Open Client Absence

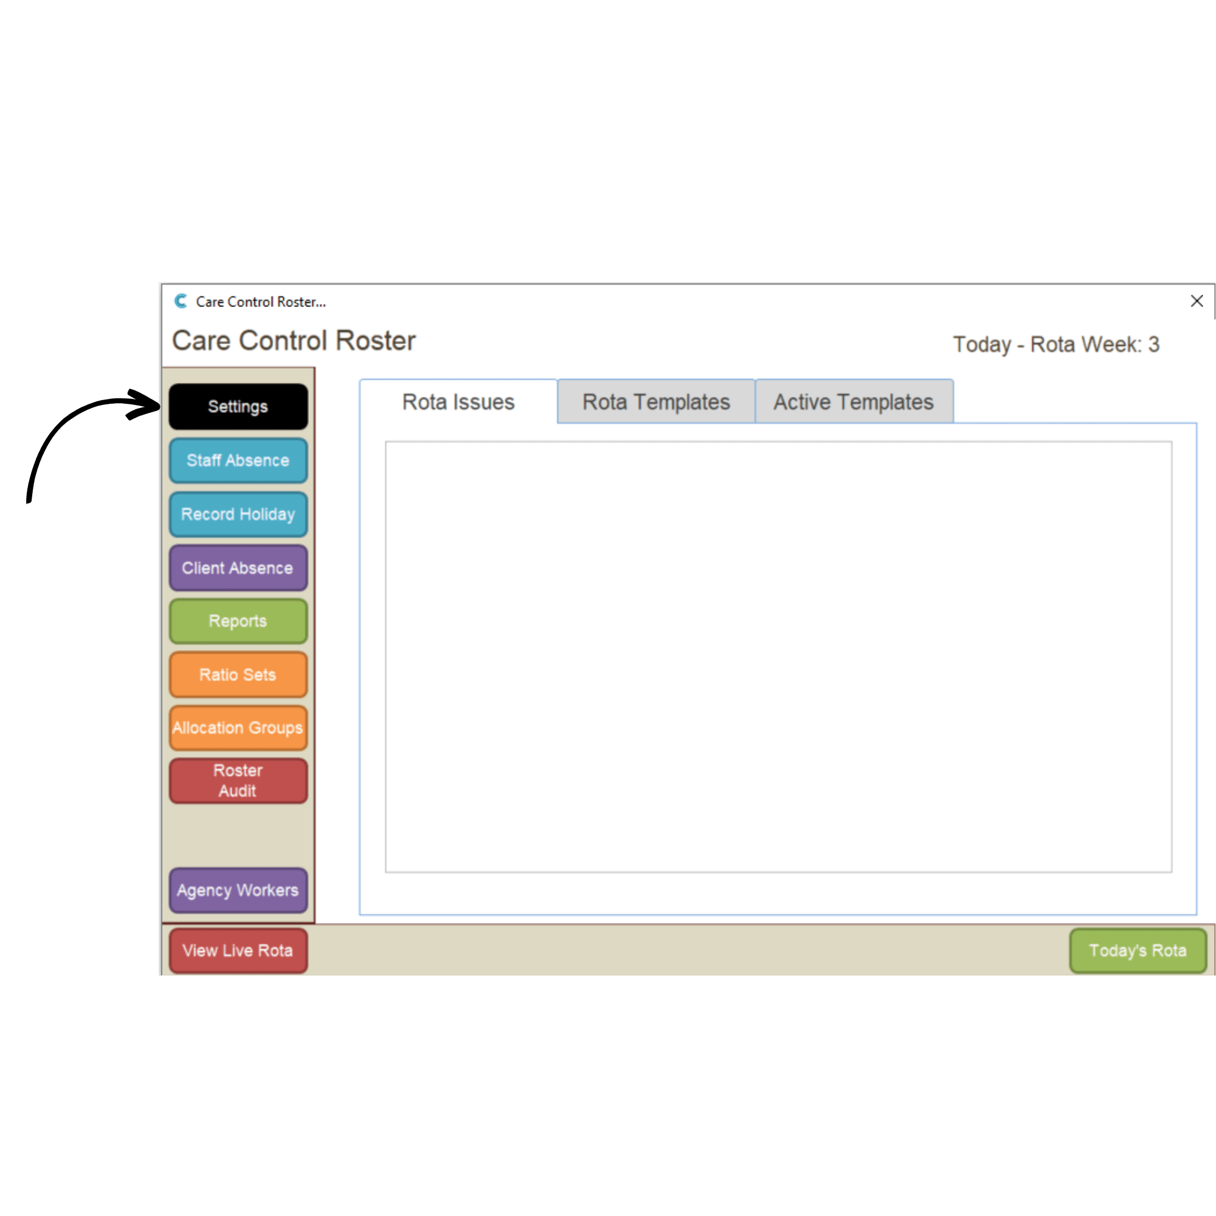click(238, 568)
